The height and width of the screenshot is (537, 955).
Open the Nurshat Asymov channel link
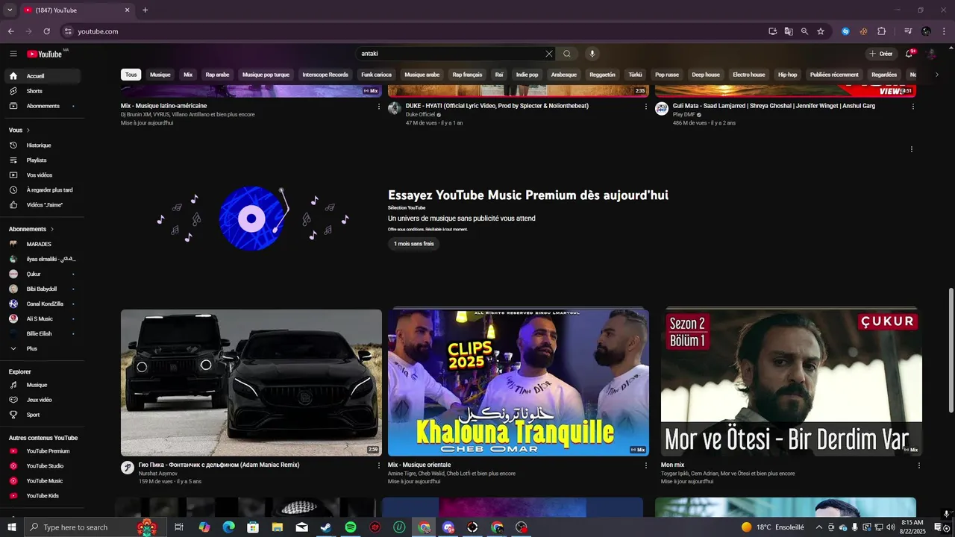point(157,474)
